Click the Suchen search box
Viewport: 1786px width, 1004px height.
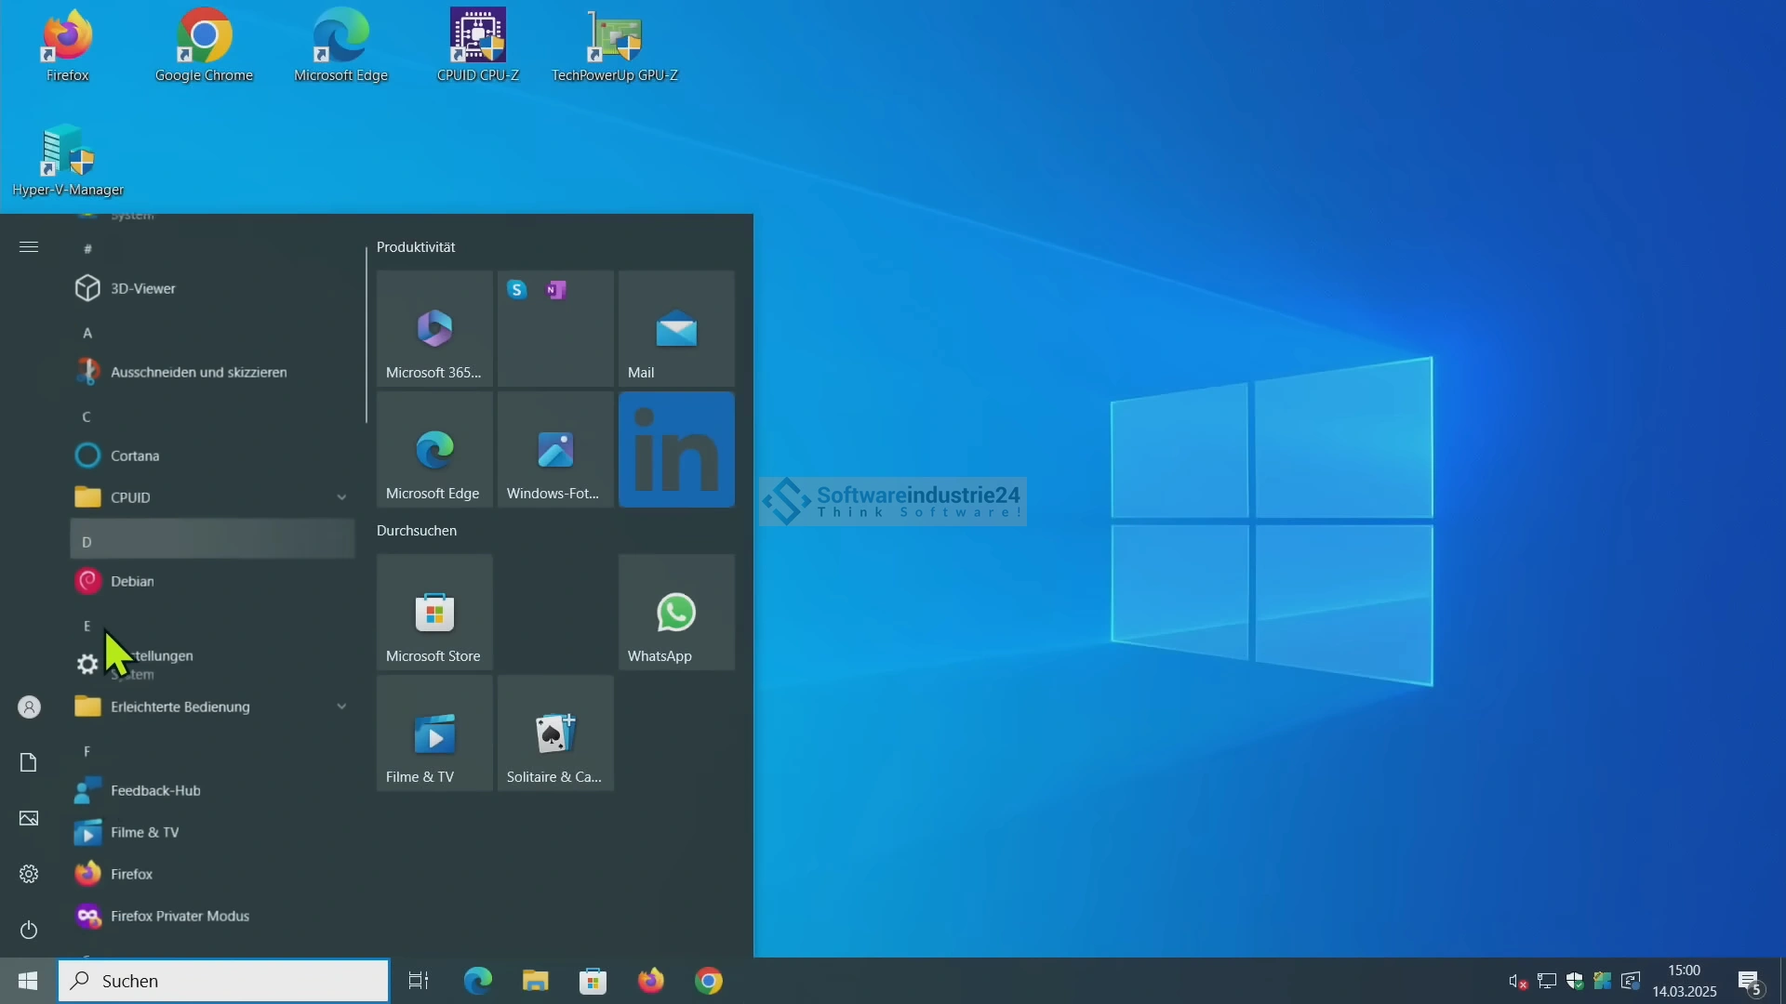[x=223, y=981]
